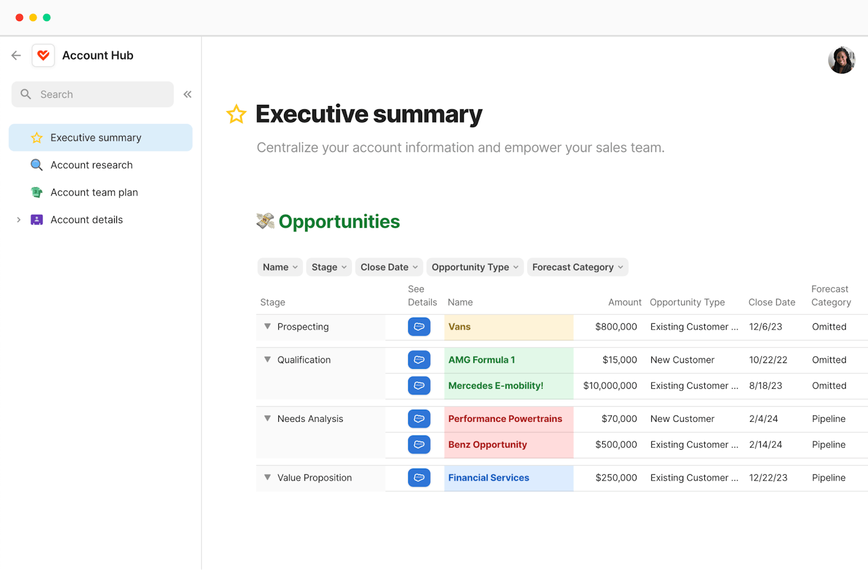Collapse the Needs Analysis group
The width and height of the screenshot is (868, 570).
point(267,418)
